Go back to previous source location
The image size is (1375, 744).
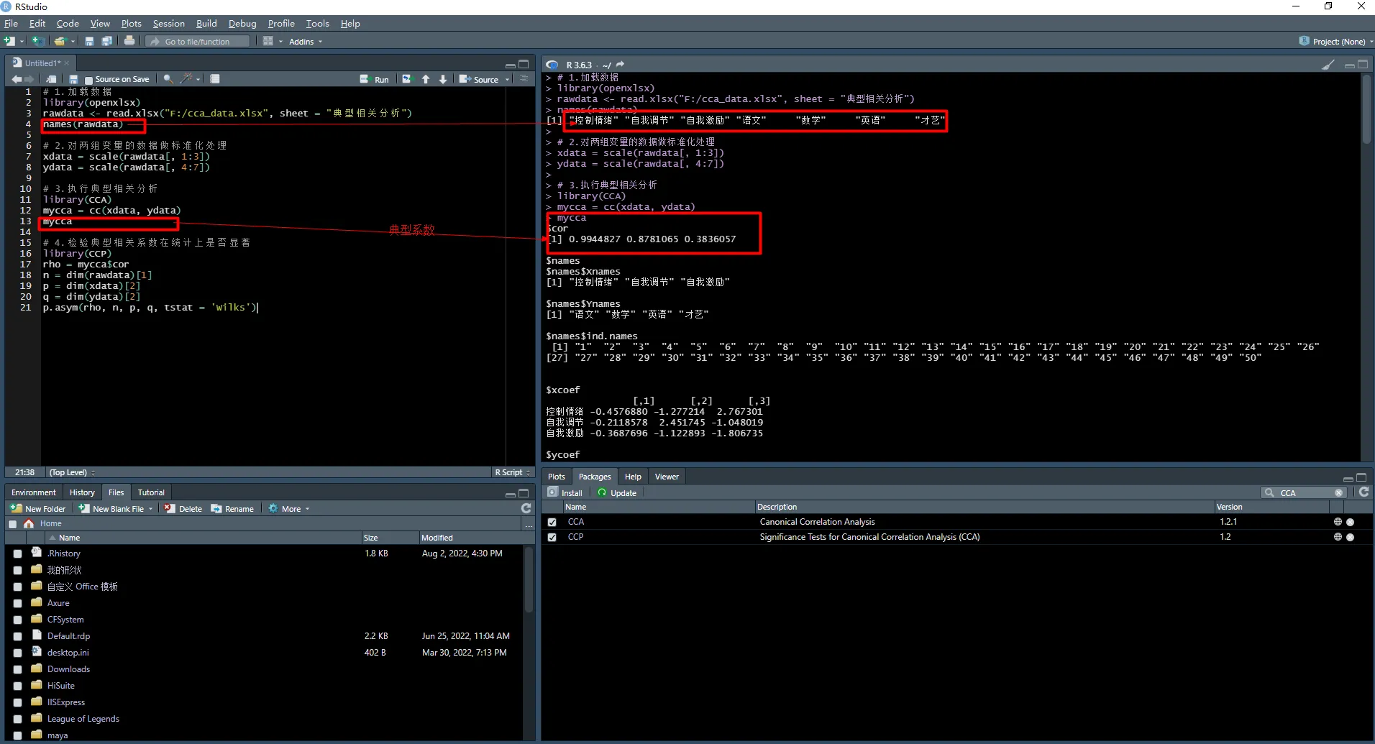(x=16, y=79)
